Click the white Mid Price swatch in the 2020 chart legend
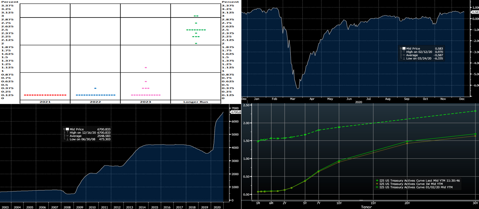This screenshot has height=209, width=479. (x=404, y=48)
